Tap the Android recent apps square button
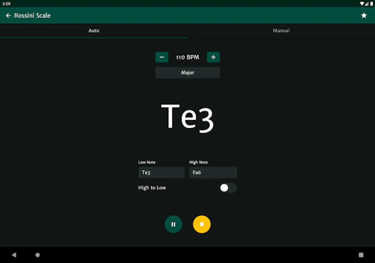 click(x=361, y=255)
